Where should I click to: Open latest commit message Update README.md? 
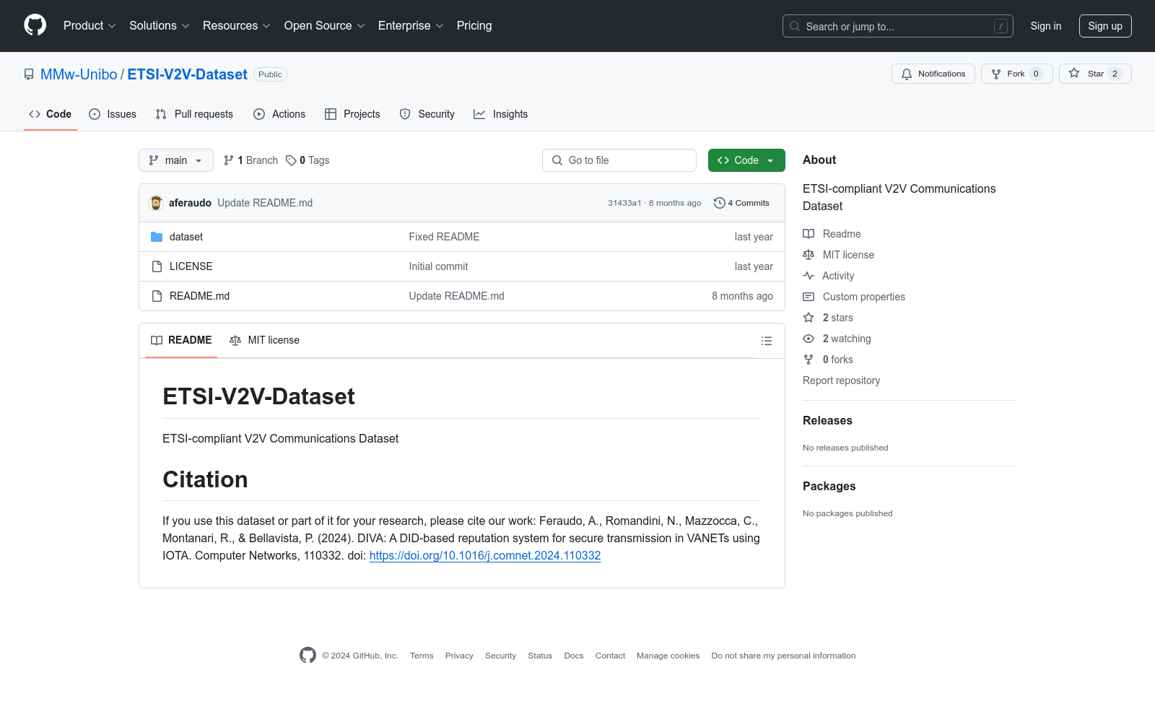click(265, 203)
